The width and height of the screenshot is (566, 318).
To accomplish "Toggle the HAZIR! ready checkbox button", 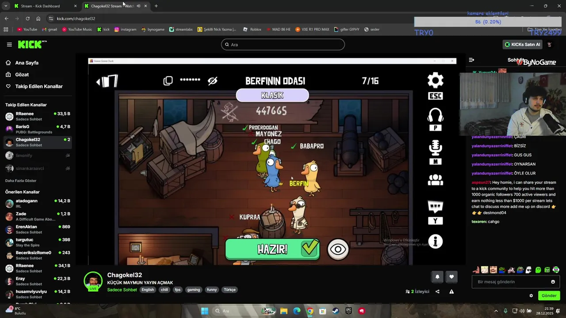I will (x=272, y=249).
